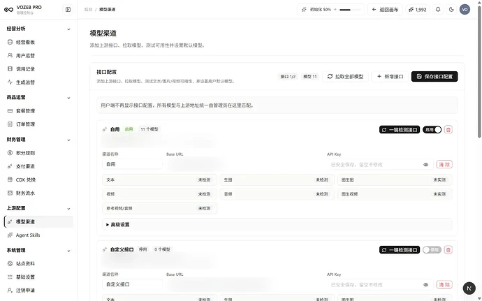This screenshot has width=482, height=301.
Task: Click 返回画布 button
Action: (x=385, y=10)
